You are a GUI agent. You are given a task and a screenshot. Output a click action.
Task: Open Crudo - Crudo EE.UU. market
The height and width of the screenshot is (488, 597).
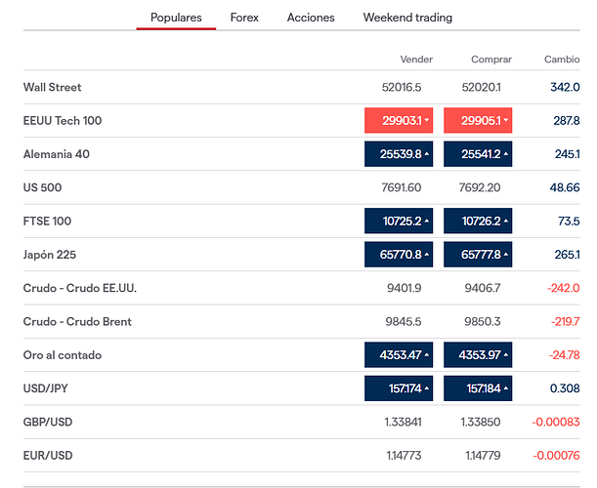[x=80, y=288]
